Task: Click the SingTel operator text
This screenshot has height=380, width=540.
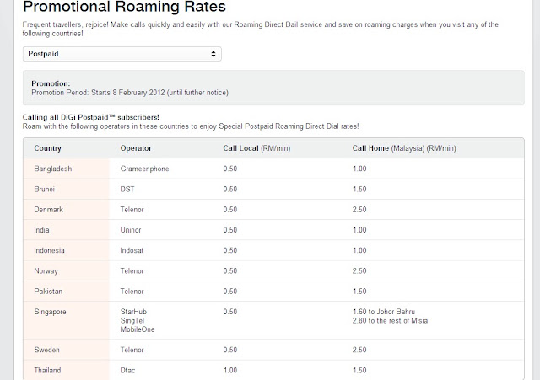Action: pyautogui.click(x=132, y=320)
